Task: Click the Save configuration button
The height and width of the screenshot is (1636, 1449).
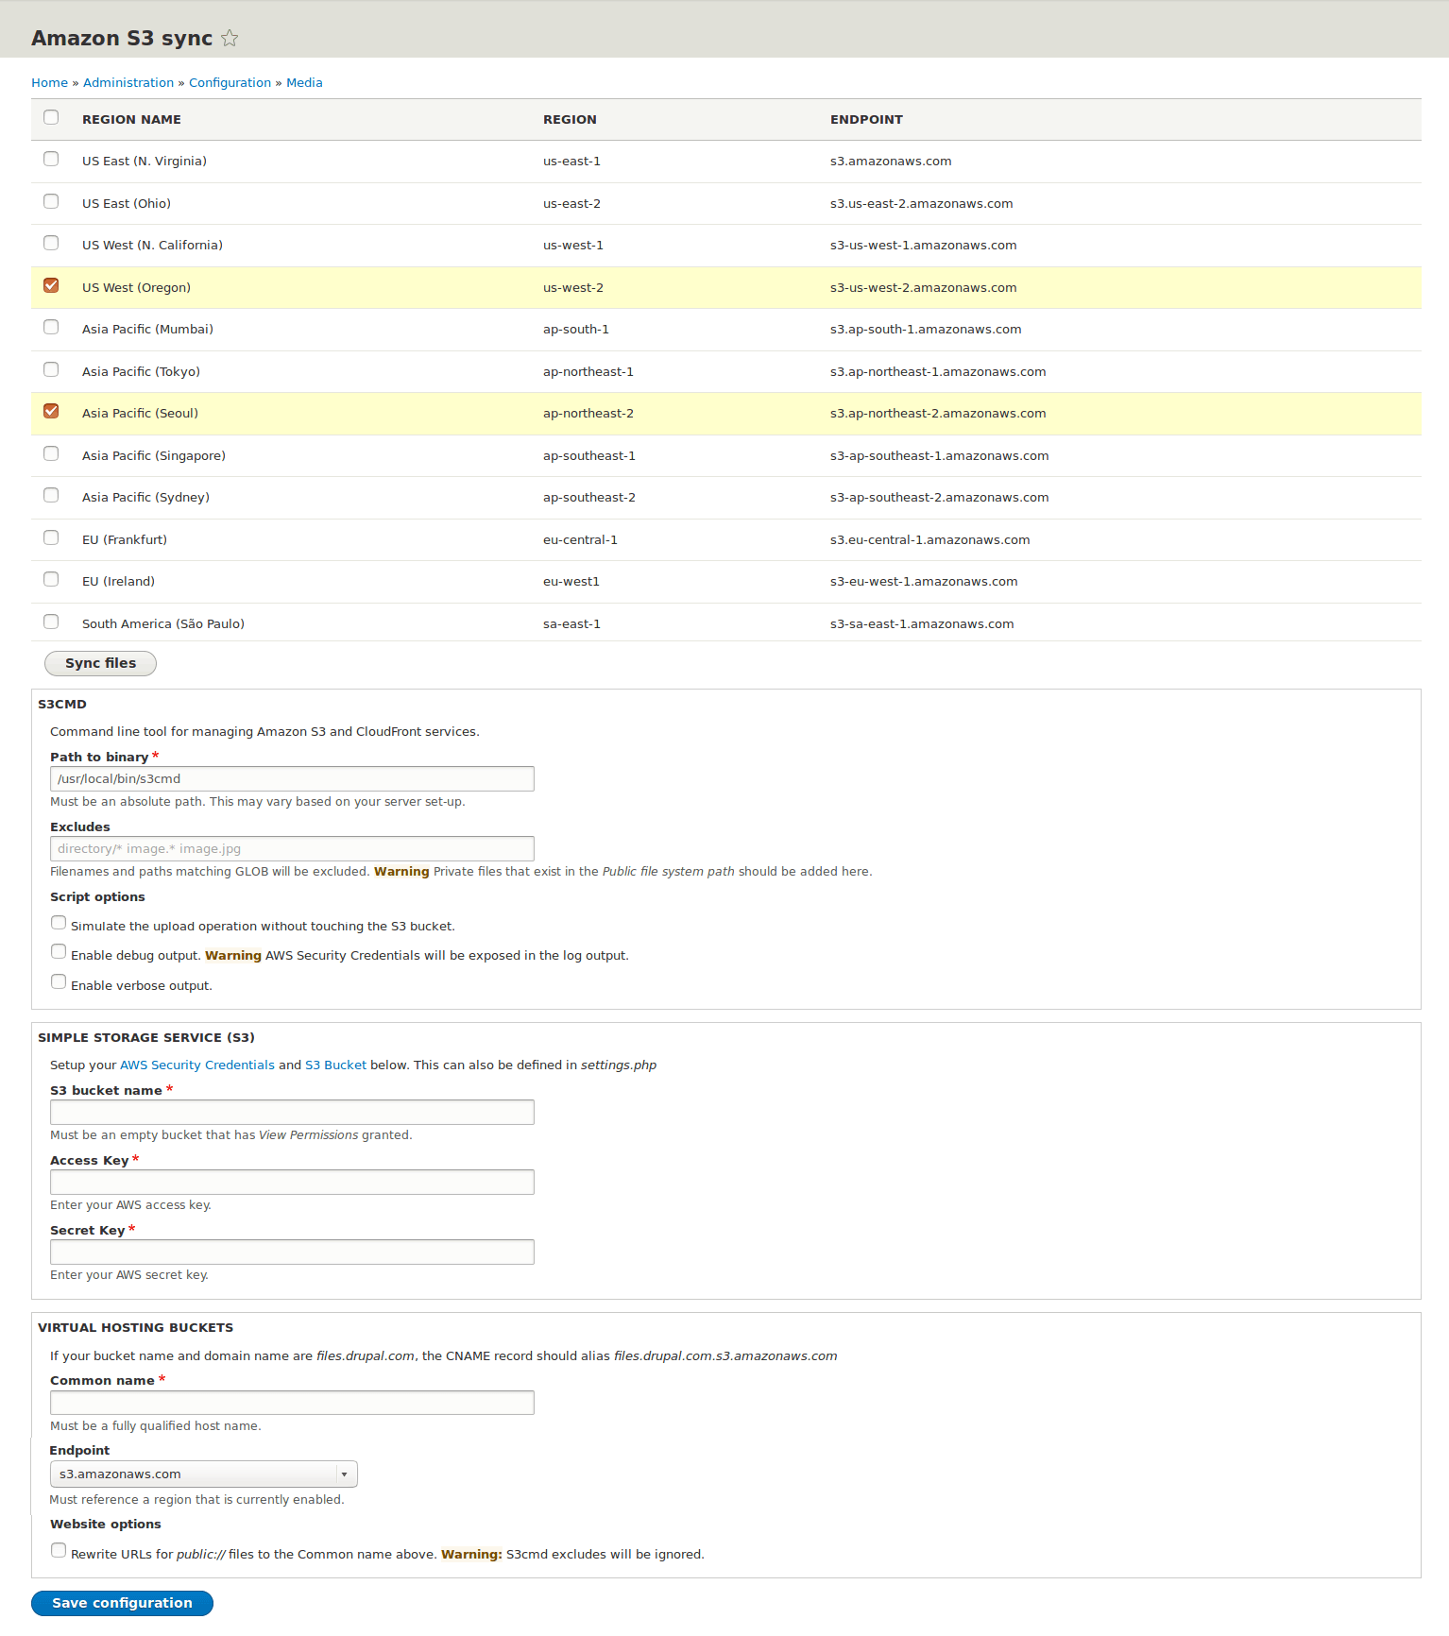Action: tap(122, 1603)
